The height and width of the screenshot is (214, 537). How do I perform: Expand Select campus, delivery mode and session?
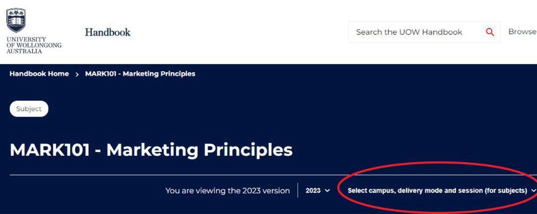click(437, 190)
